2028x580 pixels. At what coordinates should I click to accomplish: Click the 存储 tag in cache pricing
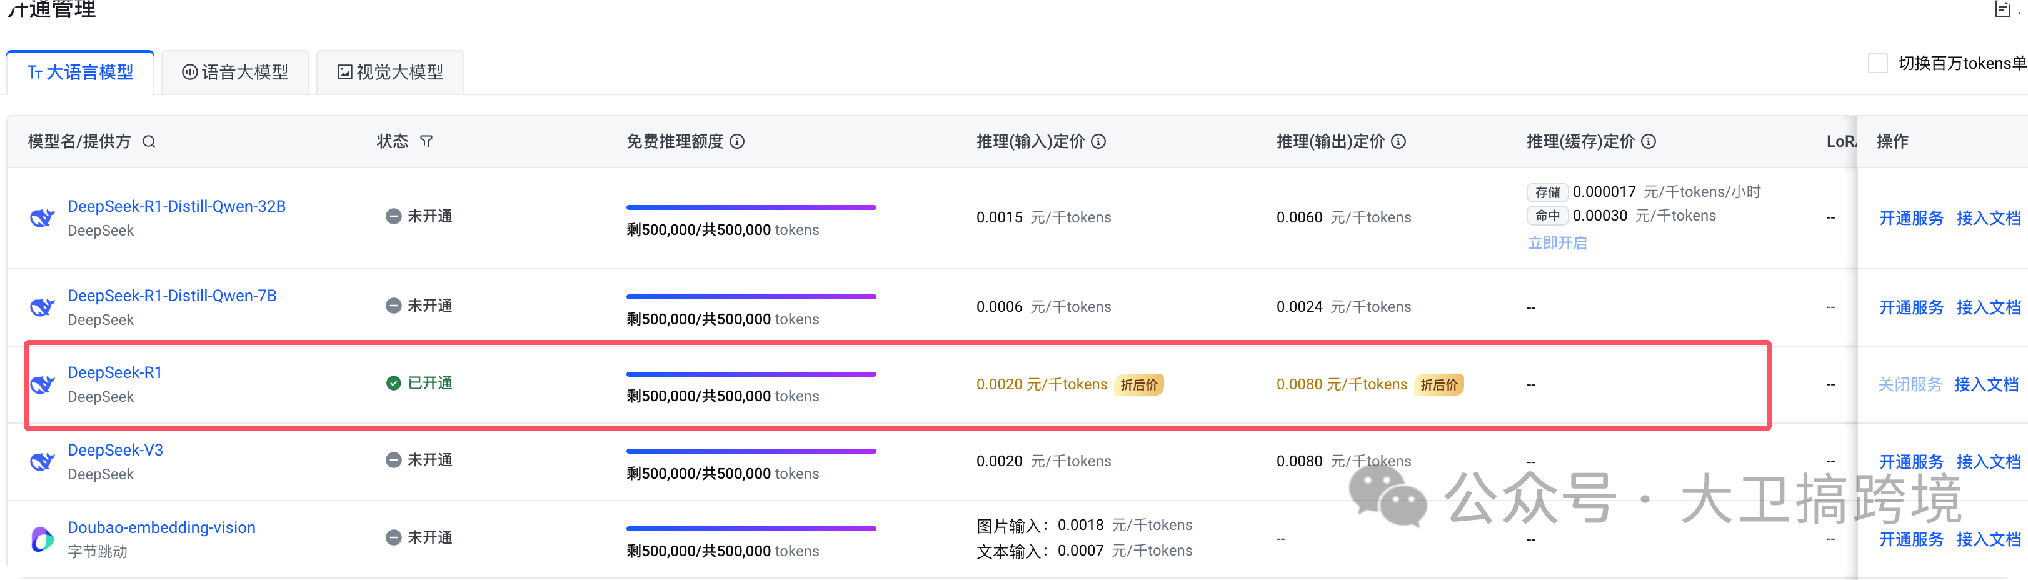1547,192
